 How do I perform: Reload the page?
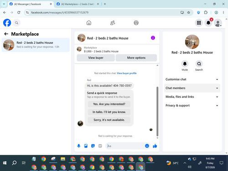pyautogui.click(x=19, y=12)
